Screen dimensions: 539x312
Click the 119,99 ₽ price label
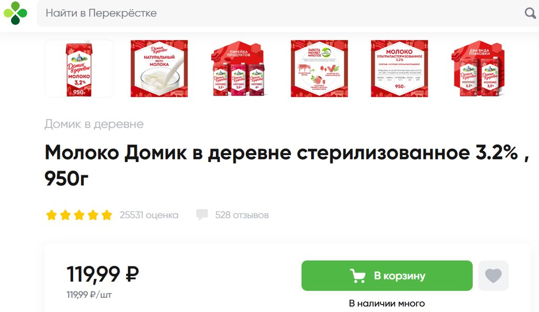tap(103, 274)
